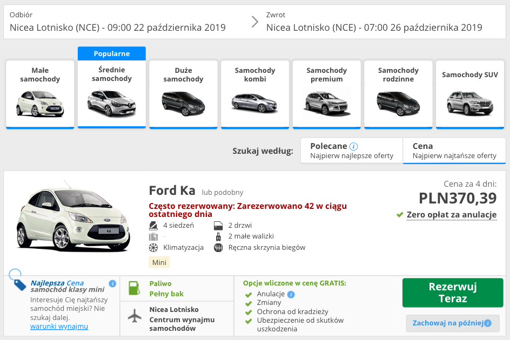Click the doors count icon for Ford Ka
Viewport: 510px width, 340px height.
click(218, 225)
